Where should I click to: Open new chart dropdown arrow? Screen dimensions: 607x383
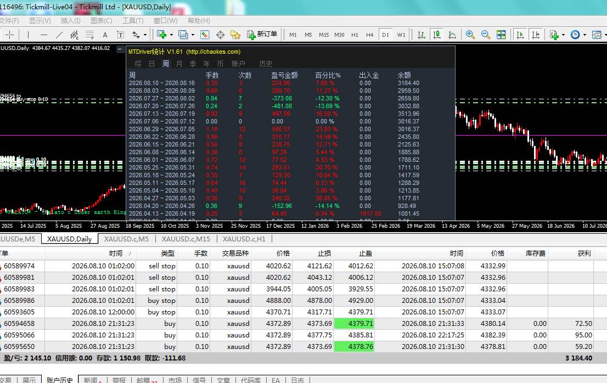coord(170,35)
